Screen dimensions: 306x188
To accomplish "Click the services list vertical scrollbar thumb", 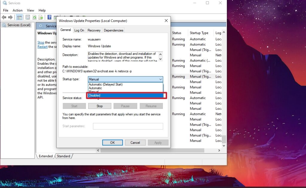I will (224, 139).
